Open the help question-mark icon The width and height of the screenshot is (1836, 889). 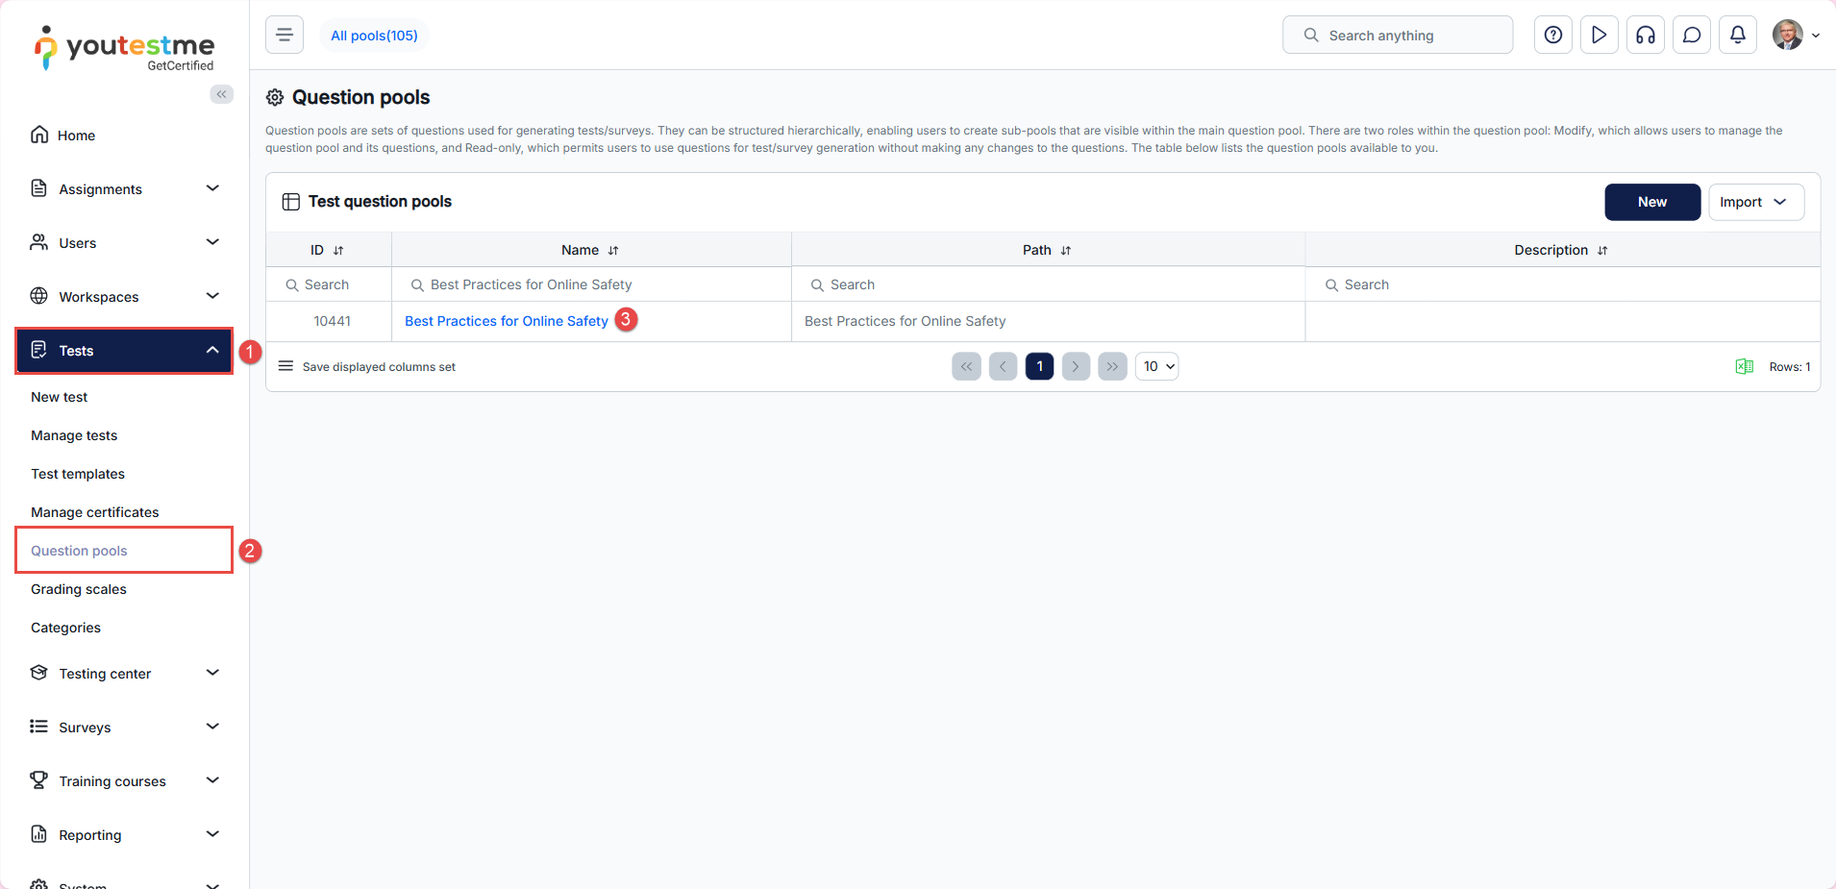tap(1553, 35)
